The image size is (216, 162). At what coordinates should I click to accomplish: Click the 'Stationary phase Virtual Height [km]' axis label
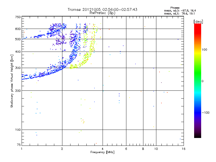(x=12, y=81)
